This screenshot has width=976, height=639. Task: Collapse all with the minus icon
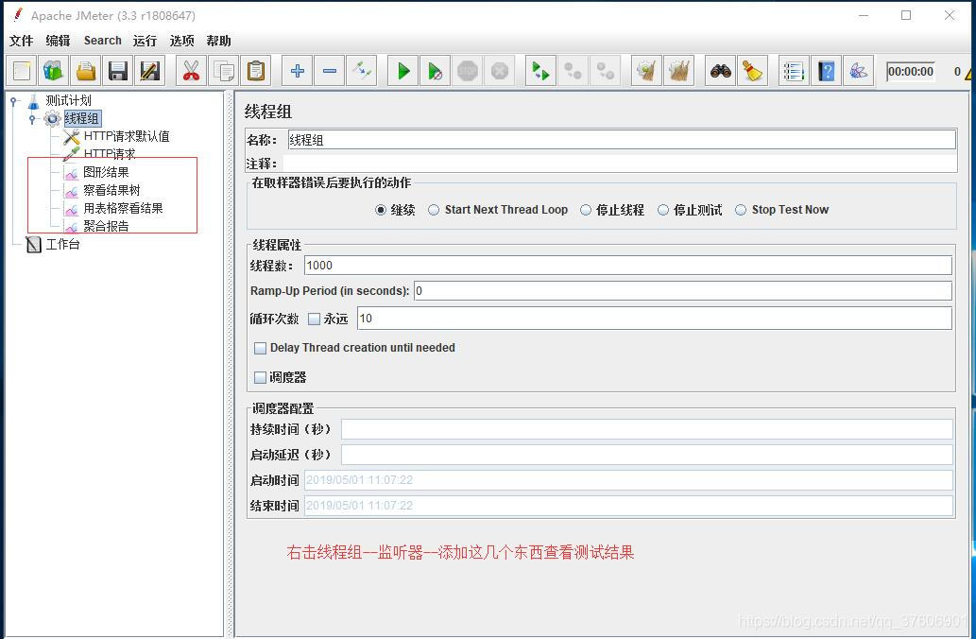click(x=330, y=71)
